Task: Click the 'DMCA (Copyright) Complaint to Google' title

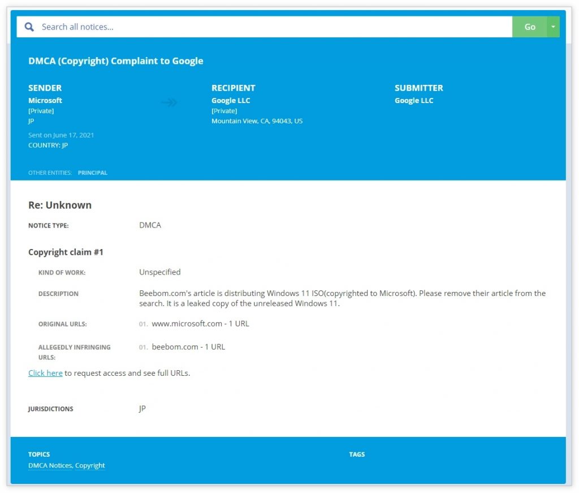Action: click(x=116, y=61)
